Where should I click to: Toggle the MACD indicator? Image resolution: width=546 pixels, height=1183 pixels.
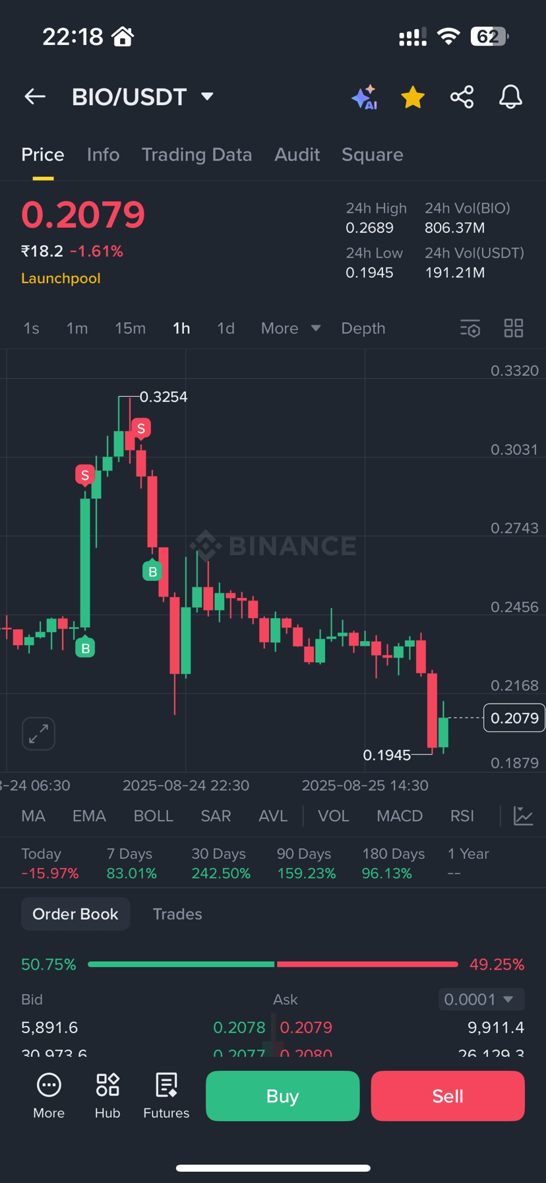[x=400, y=816]
